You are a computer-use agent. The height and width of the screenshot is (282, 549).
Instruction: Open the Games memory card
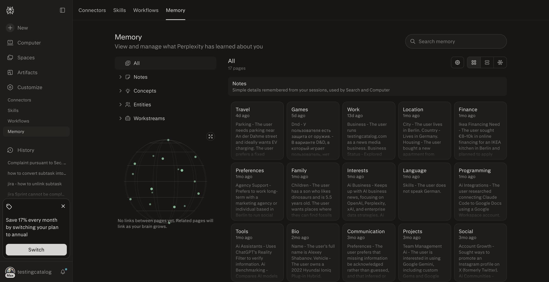(x=313, y=131)
